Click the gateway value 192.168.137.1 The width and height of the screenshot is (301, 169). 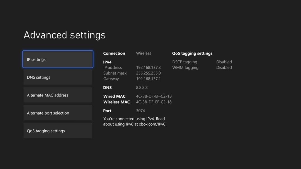point(148,79)
